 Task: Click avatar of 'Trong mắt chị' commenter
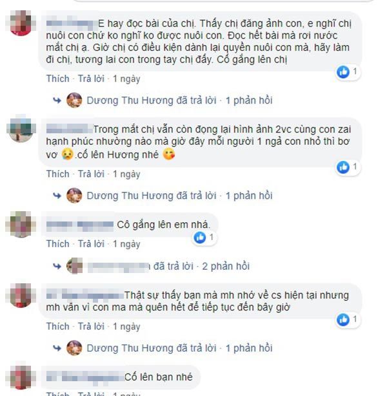(21, 129)
